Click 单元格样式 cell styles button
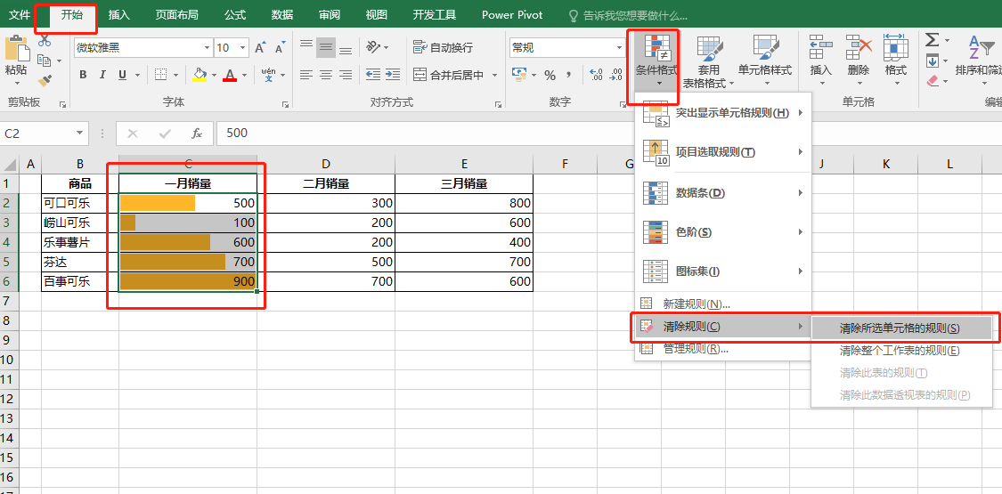The height and width of the screenshot is (494, 1002). click(x=765, y=62)
